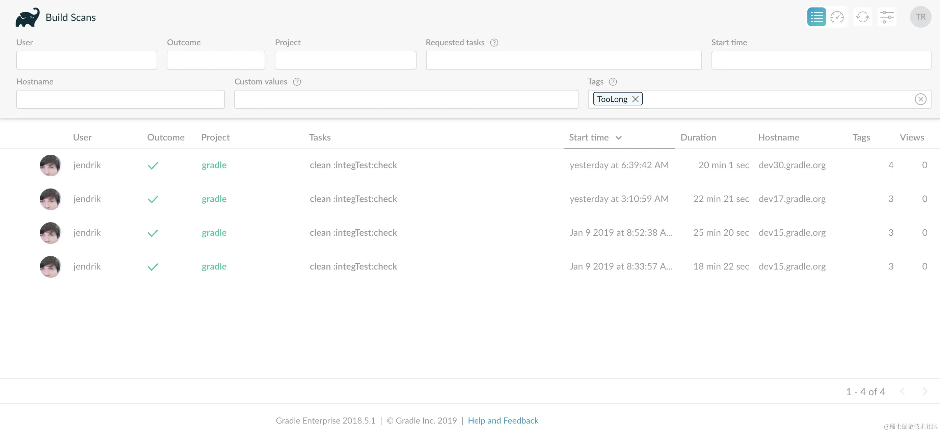Open the TR user avatar menu
Image resolution: width=940 pixels, height=432 pixels.
920,17
